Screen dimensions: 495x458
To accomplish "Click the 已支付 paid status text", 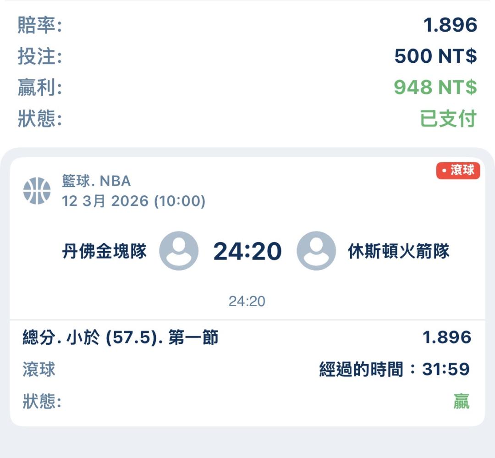I will click(448, 119).
